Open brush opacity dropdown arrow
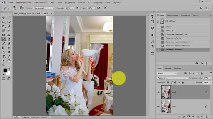 (73, 8)
